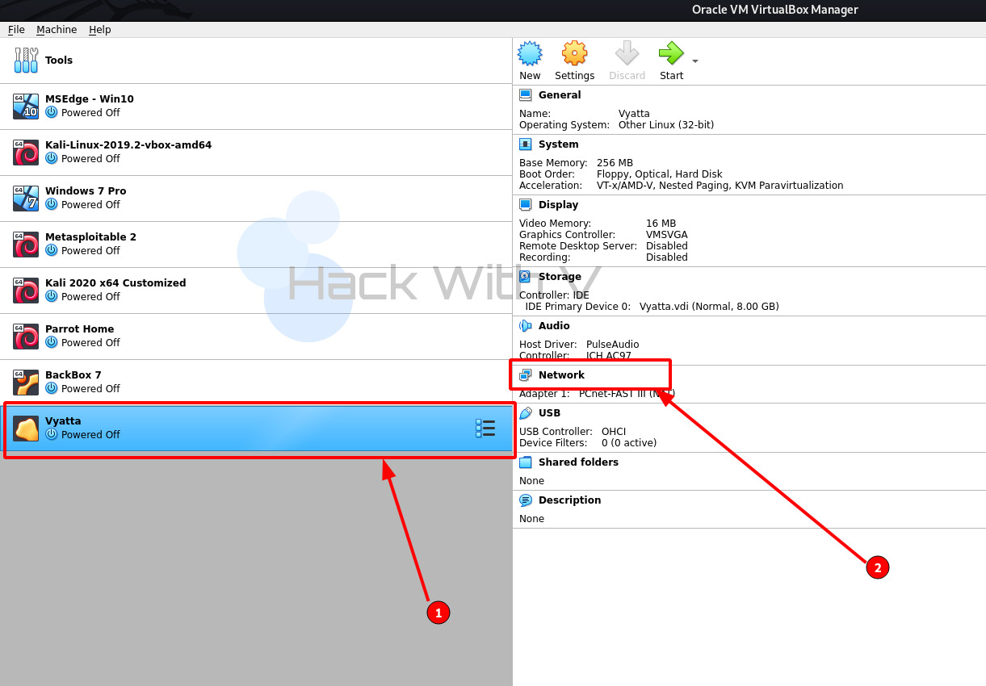The width and height of the screenshot is (986, 686).
Task: Click the MSEdge - Win10 OS icon
Action: click(x=26, y=107)
